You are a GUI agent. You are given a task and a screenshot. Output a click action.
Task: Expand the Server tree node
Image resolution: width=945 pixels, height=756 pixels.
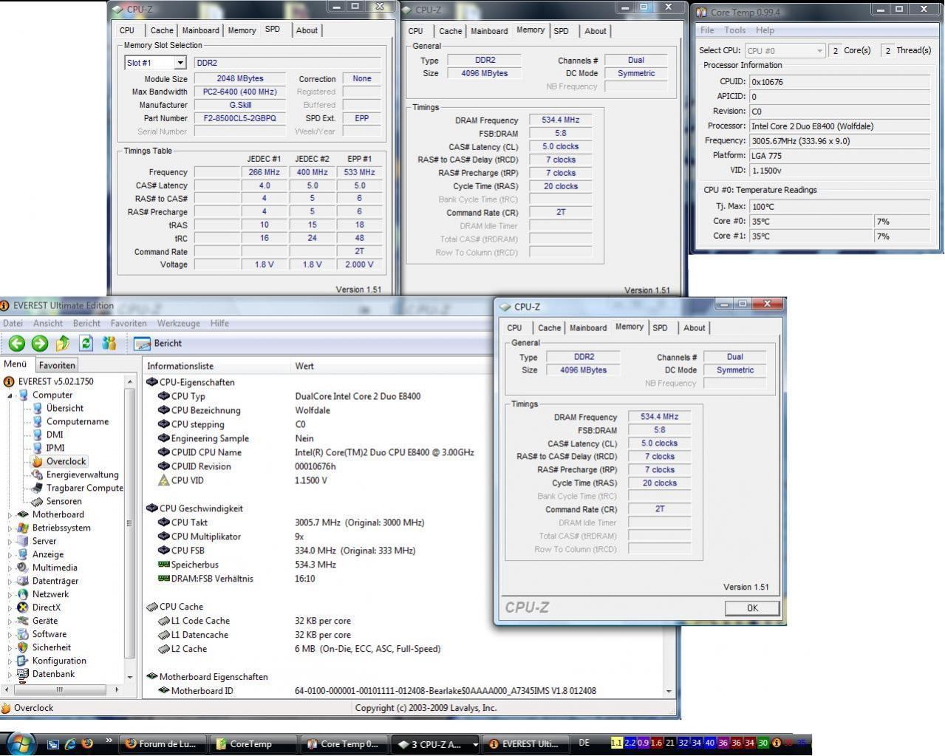10,542
